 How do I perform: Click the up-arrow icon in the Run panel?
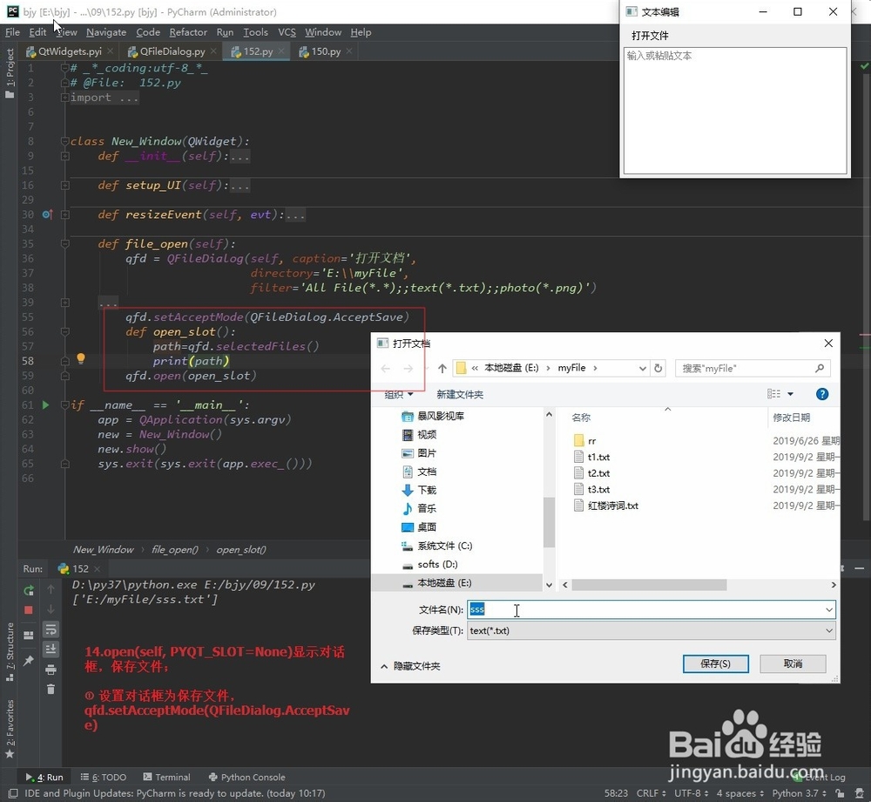point(51,589)
